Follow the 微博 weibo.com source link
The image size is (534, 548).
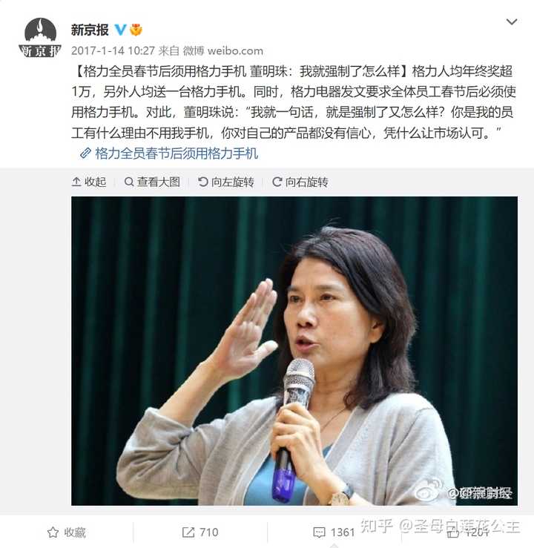(223, 51)
